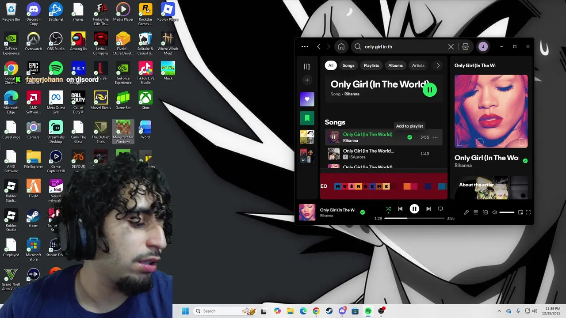Open Liked Songs in sidebar
The height and width of the screenshot is (318, 566).
(307, 99)
